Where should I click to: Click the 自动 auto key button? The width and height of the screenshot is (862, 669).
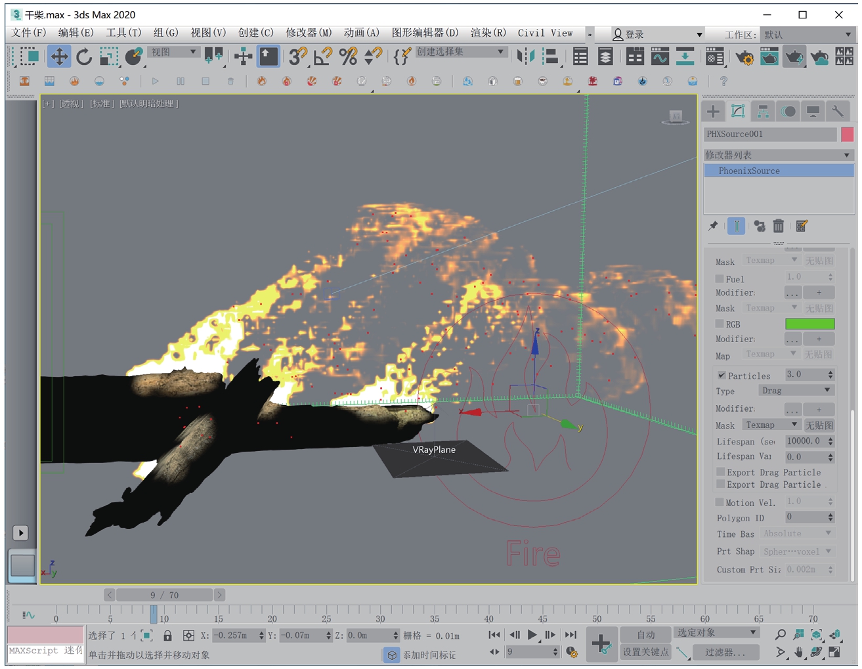[645, 634]
